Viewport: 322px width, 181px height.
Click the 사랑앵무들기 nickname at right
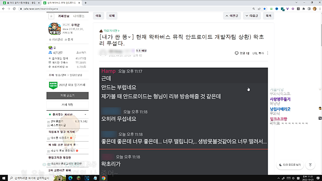[x=280, y=99]
